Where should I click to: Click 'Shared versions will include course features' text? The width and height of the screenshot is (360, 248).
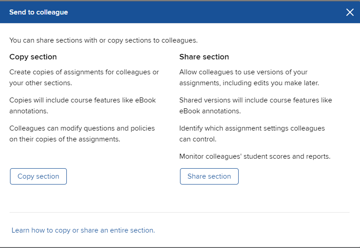(255, 105)
